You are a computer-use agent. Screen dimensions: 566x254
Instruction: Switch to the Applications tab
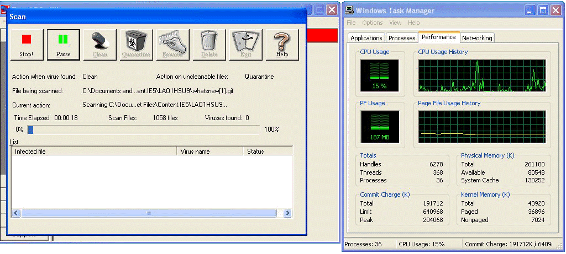coord(366,38)
